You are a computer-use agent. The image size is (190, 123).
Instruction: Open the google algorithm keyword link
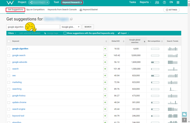[20, 49]
